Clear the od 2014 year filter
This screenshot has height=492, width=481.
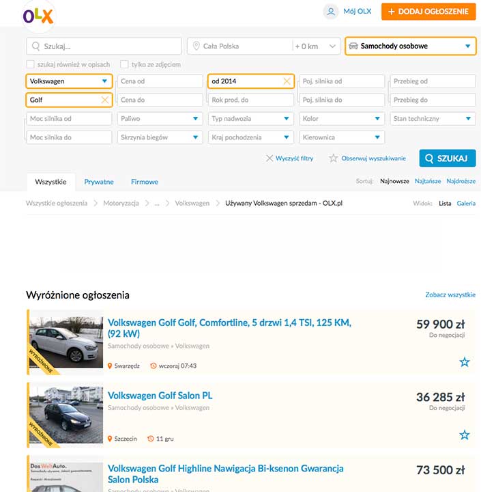coord(287,81)
